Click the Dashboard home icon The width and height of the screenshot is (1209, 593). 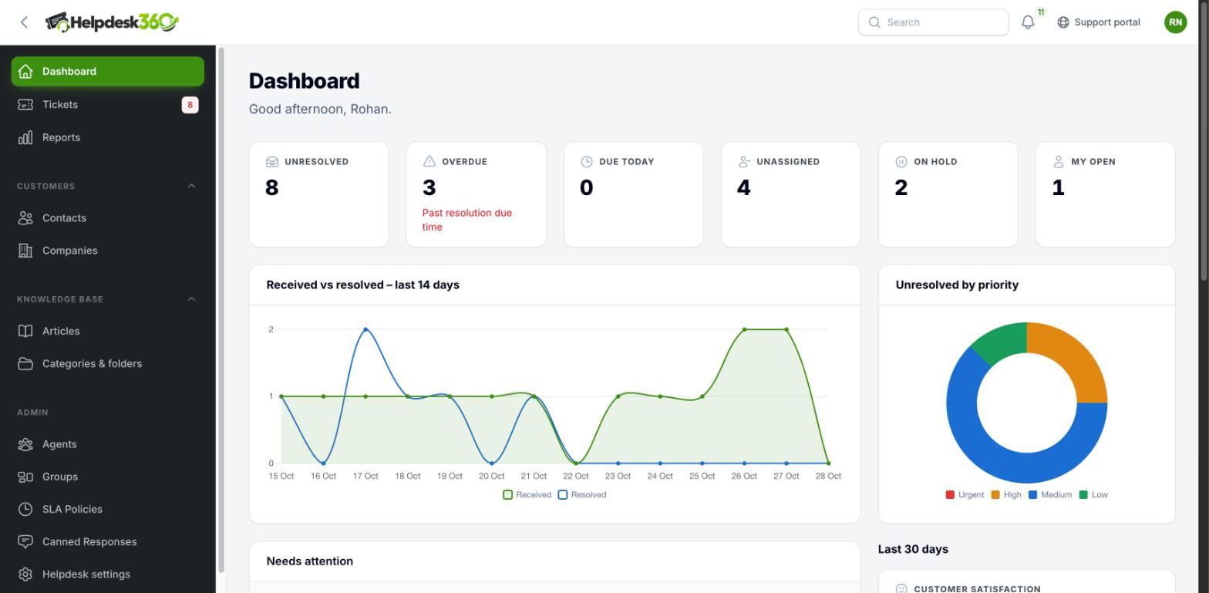point(25,72)
